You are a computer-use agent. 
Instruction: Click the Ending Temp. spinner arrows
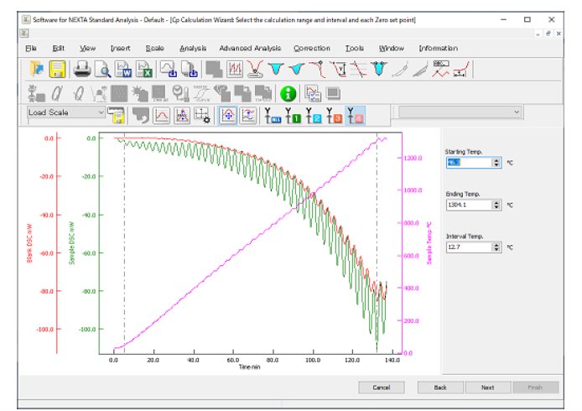(x=496, y=204)
